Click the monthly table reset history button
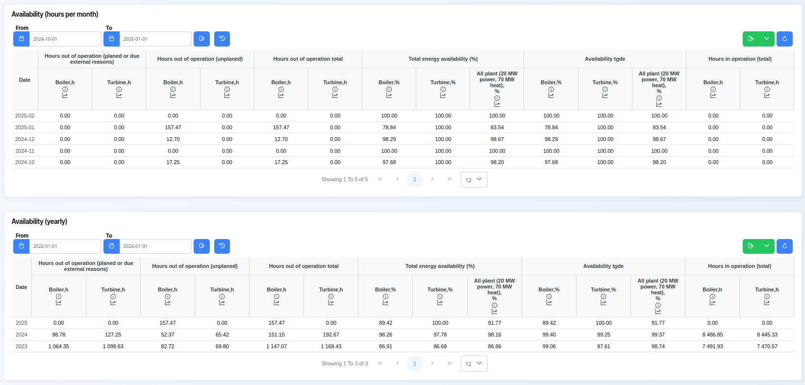The height and width of the screenshot is (385, 805). point(222,39)
